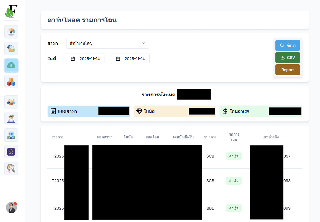Select the office building branches icon

11,135
